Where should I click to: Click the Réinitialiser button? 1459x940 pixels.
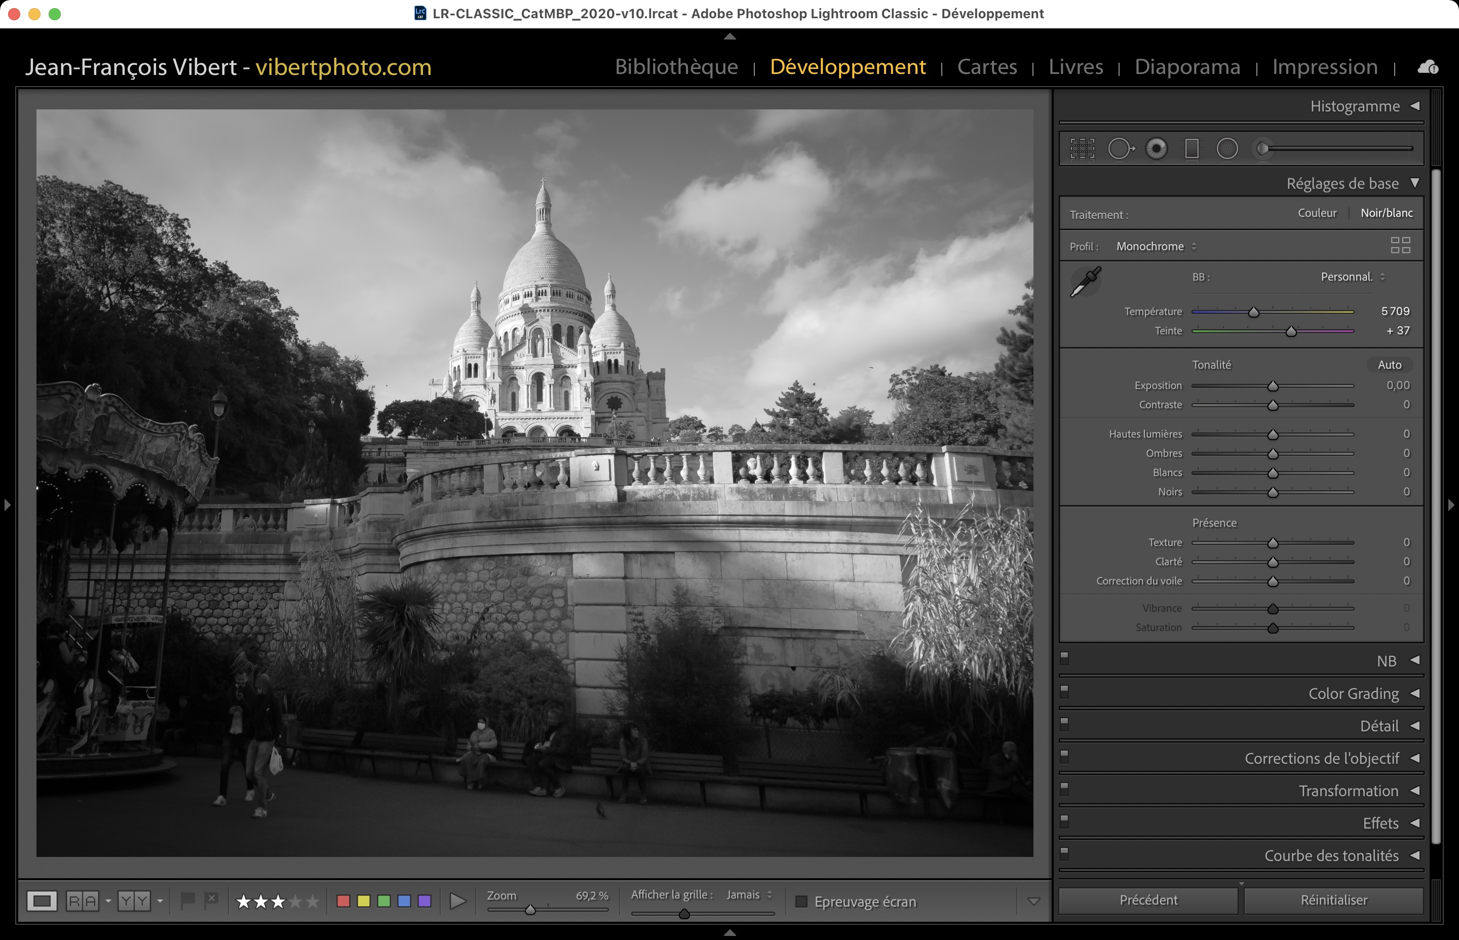coord(1333,899)
